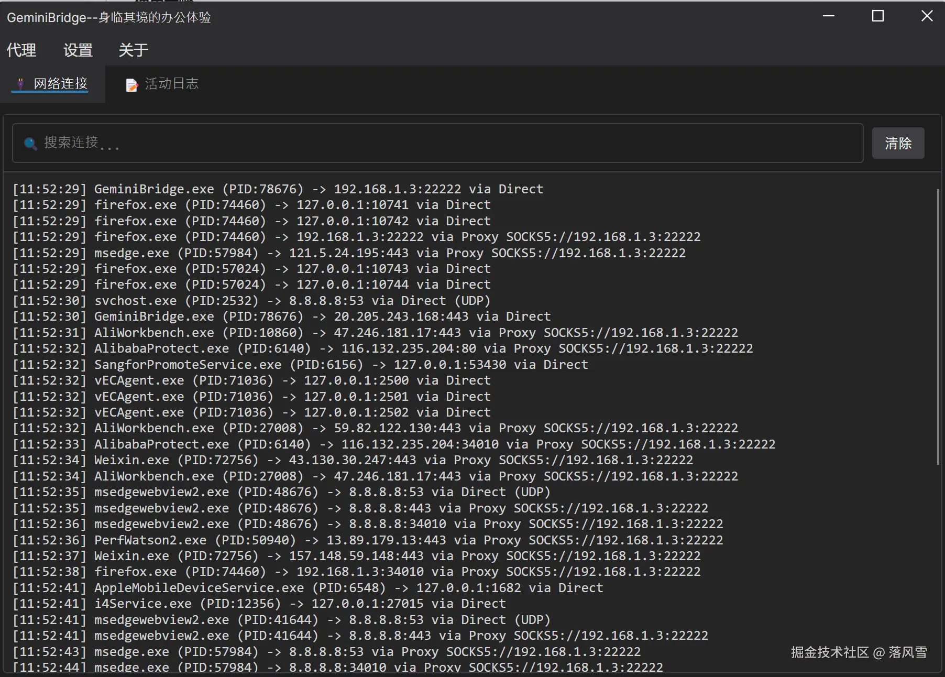Select the firefox.exe 127.0.0.1:10741 log line

(252, 205)
